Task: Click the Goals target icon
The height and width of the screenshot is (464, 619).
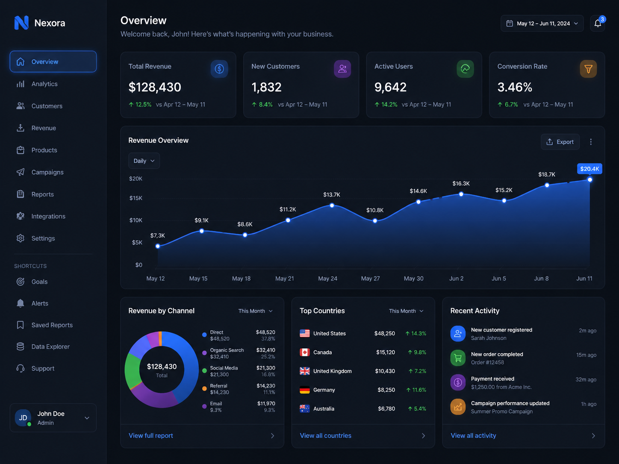Action: click(20, 282)
